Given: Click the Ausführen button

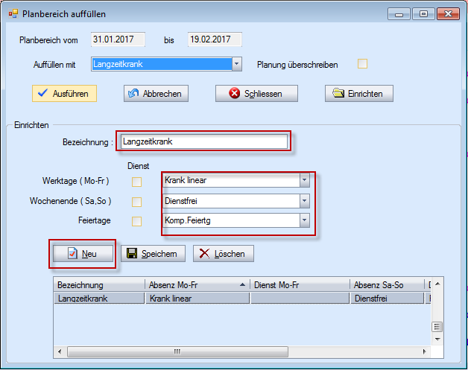Looking at the screenshot, I should tap(65, 94).
